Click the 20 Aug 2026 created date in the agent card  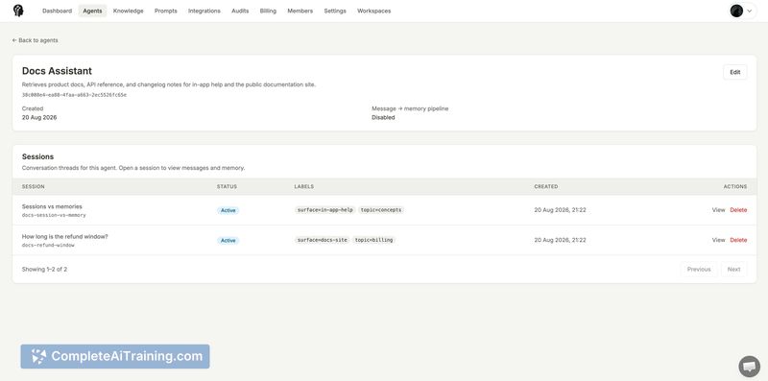point(39,117)
